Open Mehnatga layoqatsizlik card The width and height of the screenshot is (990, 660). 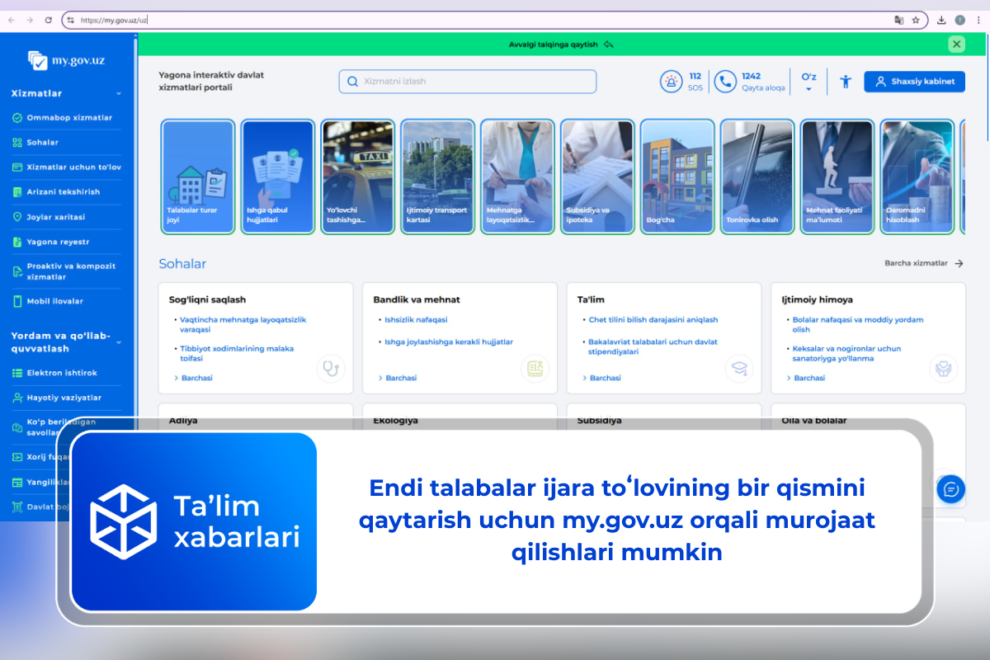point(518,177)
